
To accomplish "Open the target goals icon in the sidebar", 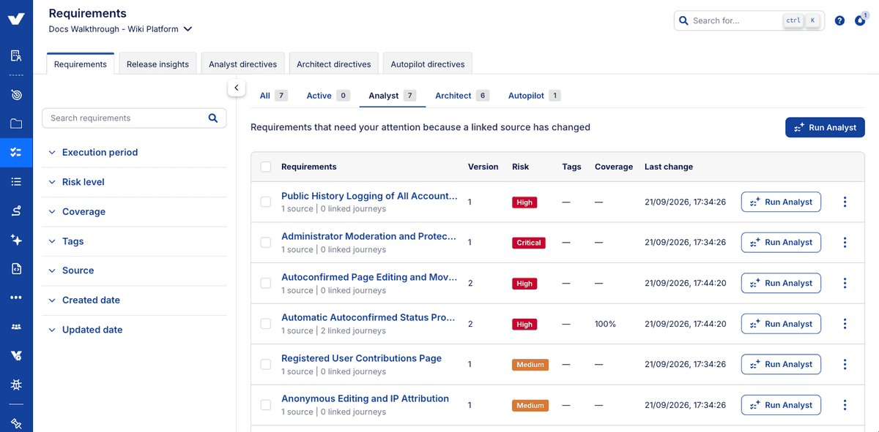I will (x=16, y=95).
